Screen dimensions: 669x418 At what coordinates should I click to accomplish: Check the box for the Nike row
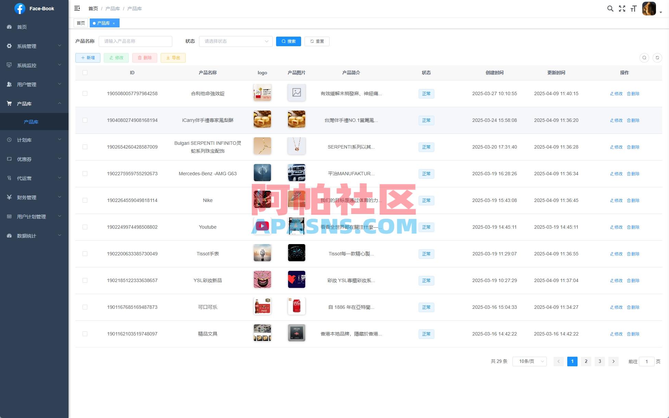coord(85,200)
